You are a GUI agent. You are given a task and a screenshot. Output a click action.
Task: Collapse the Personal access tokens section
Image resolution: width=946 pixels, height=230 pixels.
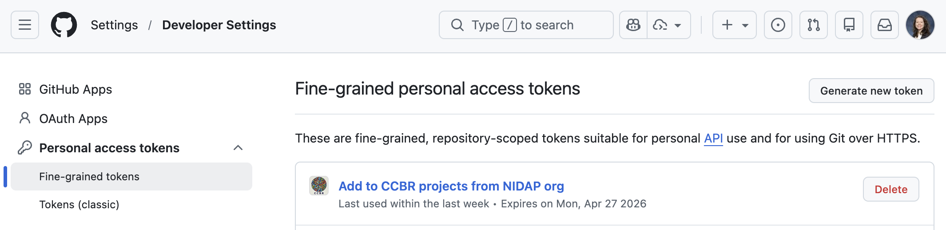coord(238,148)
